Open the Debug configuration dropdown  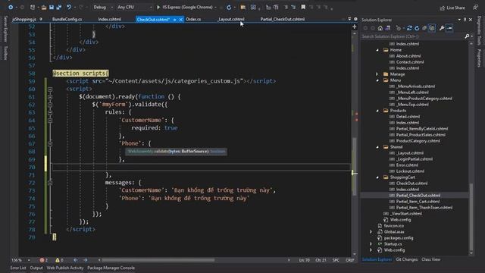click(102, 7)
